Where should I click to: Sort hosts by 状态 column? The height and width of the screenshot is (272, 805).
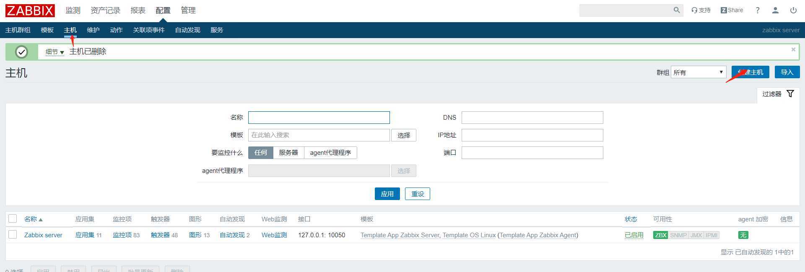(x=631, y=219)
